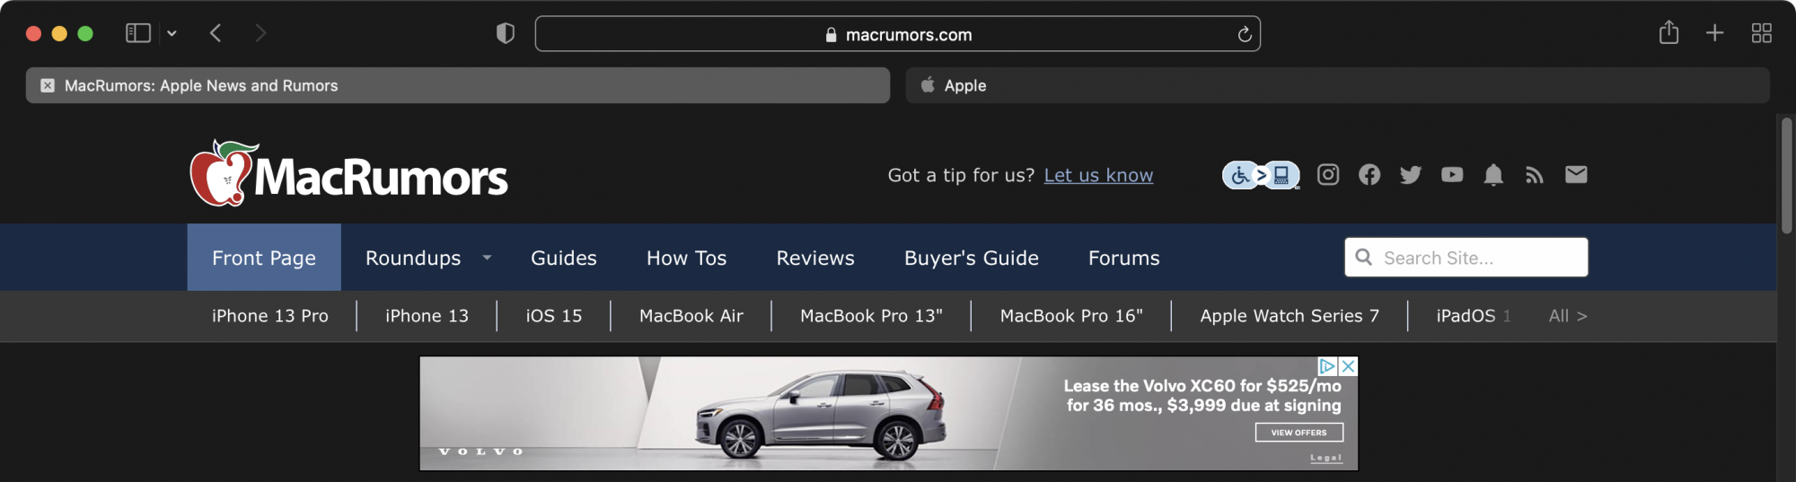This screenshot has height=482, width=1796.
Task: Go back to the previous page
Action: tap(216, 33)
